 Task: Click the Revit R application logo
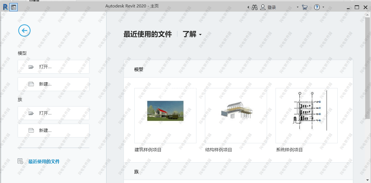pyautogui.click(x=5, y=7)
